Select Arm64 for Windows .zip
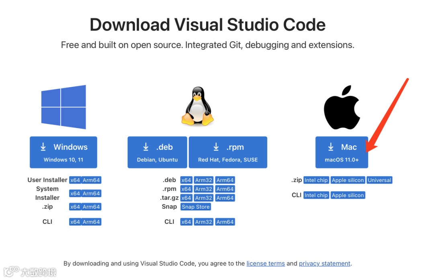The image size is (434, 280). pos(91,206)
